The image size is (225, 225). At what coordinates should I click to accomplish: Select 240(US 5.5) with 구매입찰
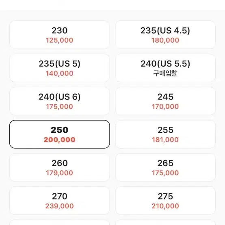click(x=165, y=68)
